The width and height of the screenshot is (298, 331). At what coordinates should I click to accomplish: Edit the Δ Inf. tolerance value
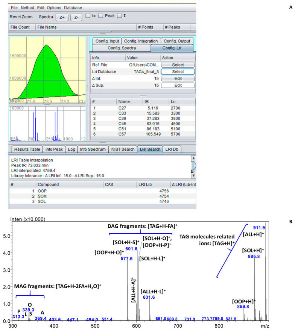[178, 79]
